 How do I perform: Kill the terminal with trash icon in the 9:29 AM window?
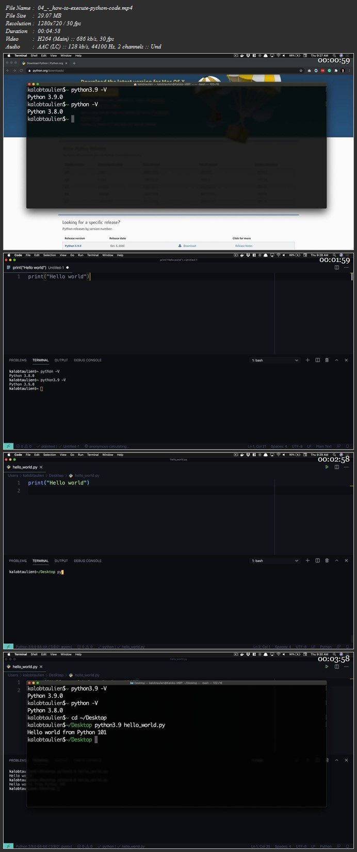[x=327, y=561]
